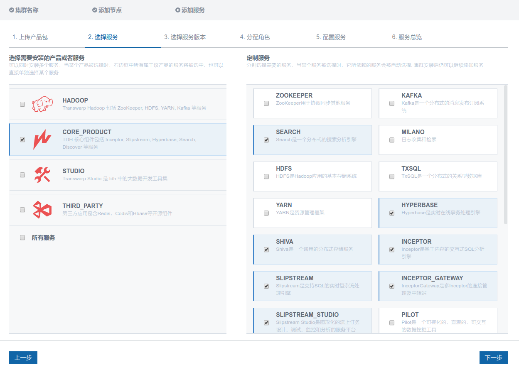Enable the PILOT service checkbox
The width and height of the screenshot is (519, 370).
tap(392, 323)
